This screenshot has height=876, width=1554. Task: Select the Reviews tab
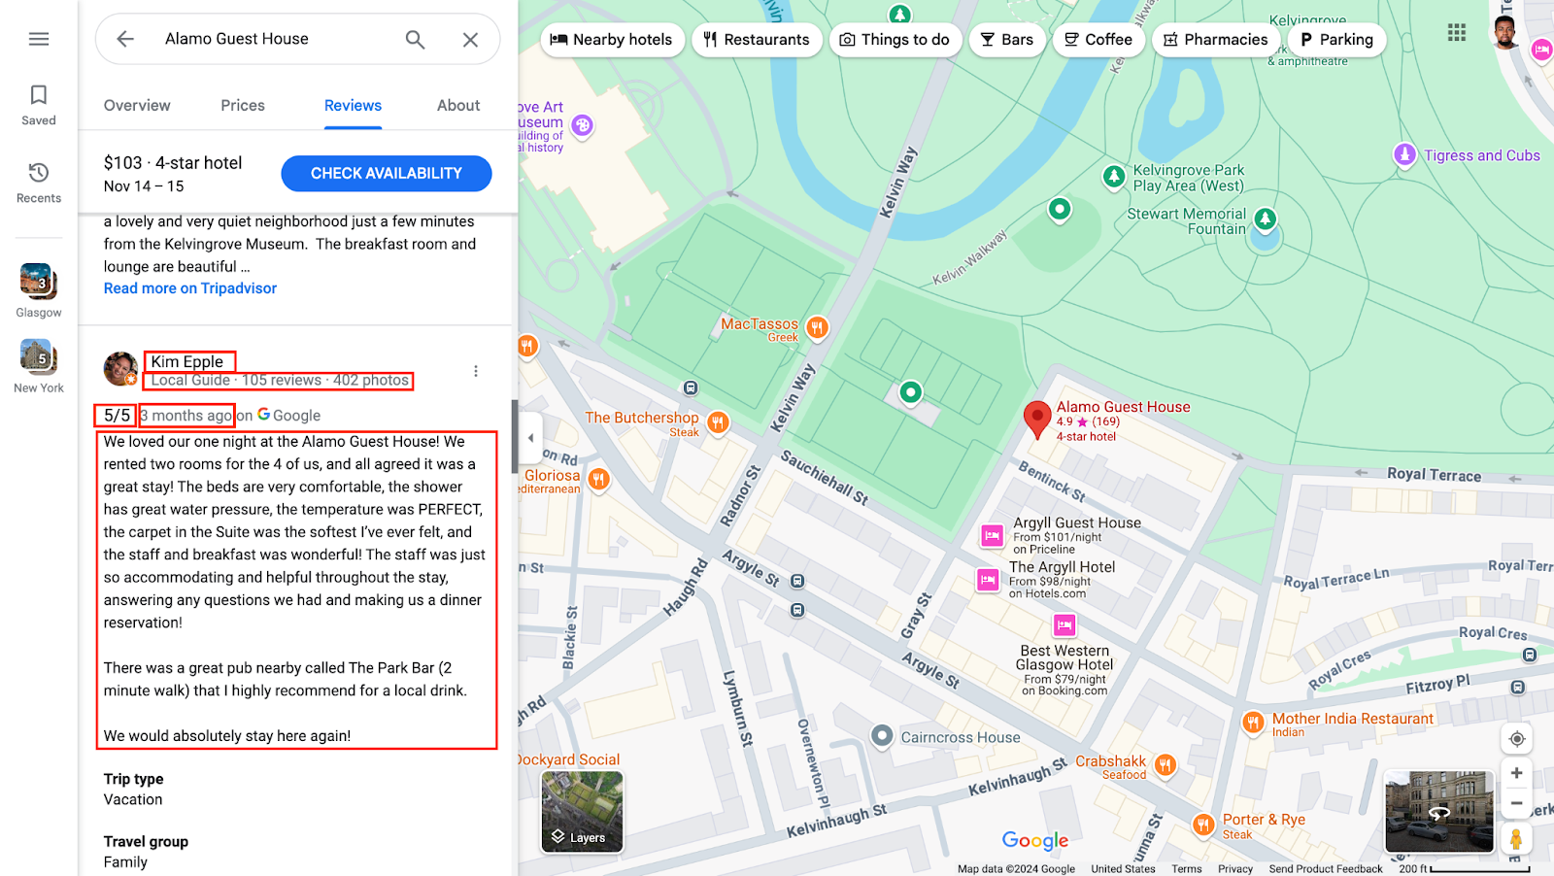pos(353,105)
